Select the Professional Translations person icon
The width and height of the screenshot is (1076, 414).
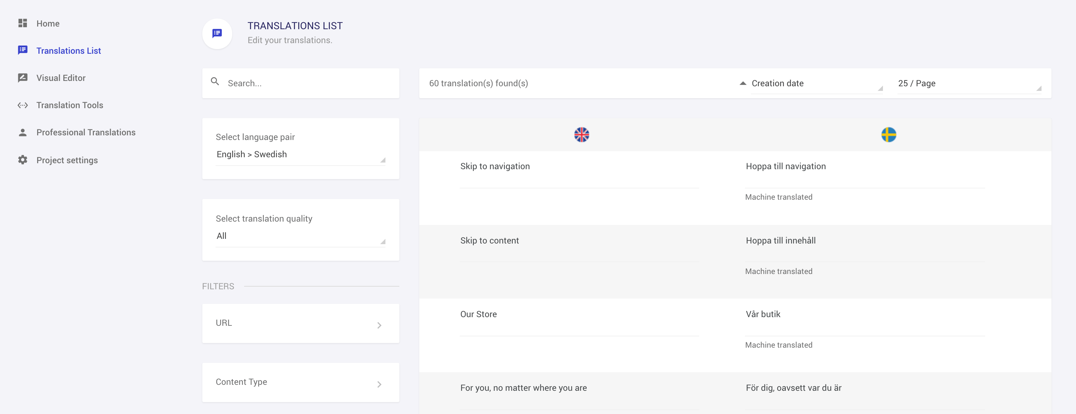tap(23, 132)
